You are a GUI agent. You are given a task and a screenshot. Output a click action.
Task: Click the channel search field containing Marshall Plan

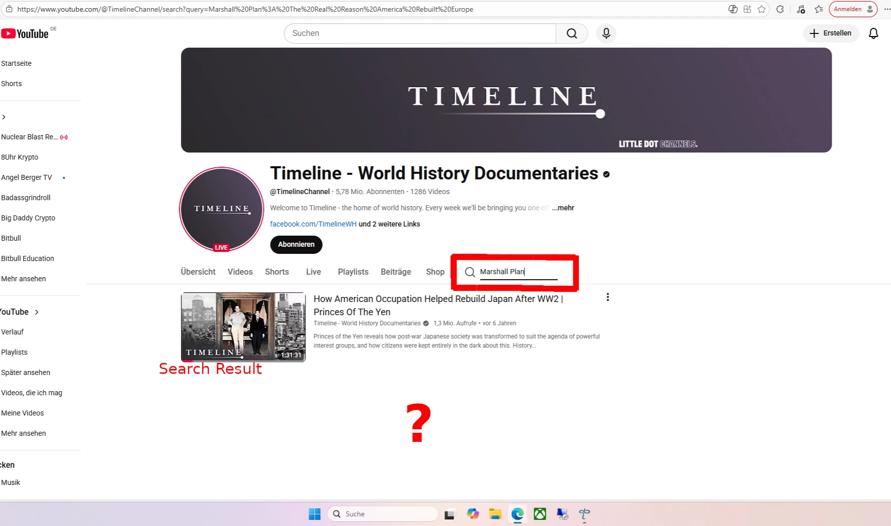pyautogui.click(x=518, y=272)
